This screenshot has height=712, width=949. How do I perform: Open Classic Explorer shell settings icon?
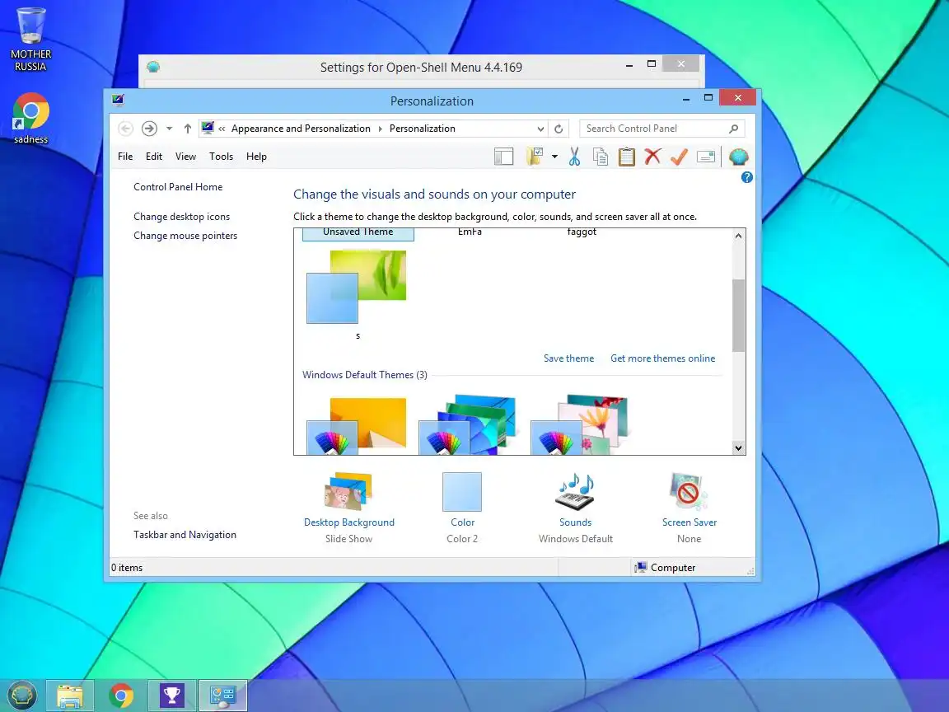pyautogui.click(x=738, y=157)
